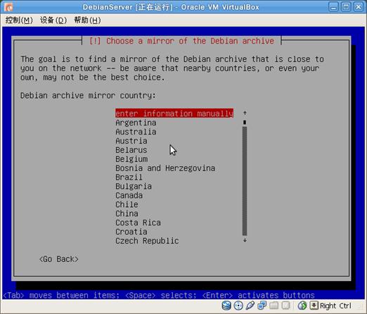Select Chile in the mirror list

tap(127, 204)
